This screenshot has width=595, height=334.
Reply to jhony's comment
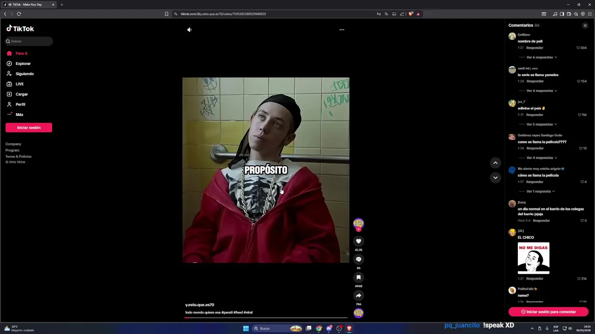541,221
